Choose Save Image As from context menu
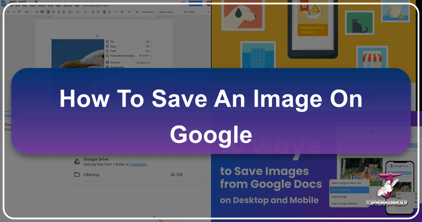 (x=349, y=190)
